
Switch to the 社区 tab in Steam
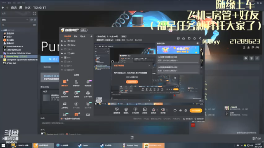(x=28, y=8)
